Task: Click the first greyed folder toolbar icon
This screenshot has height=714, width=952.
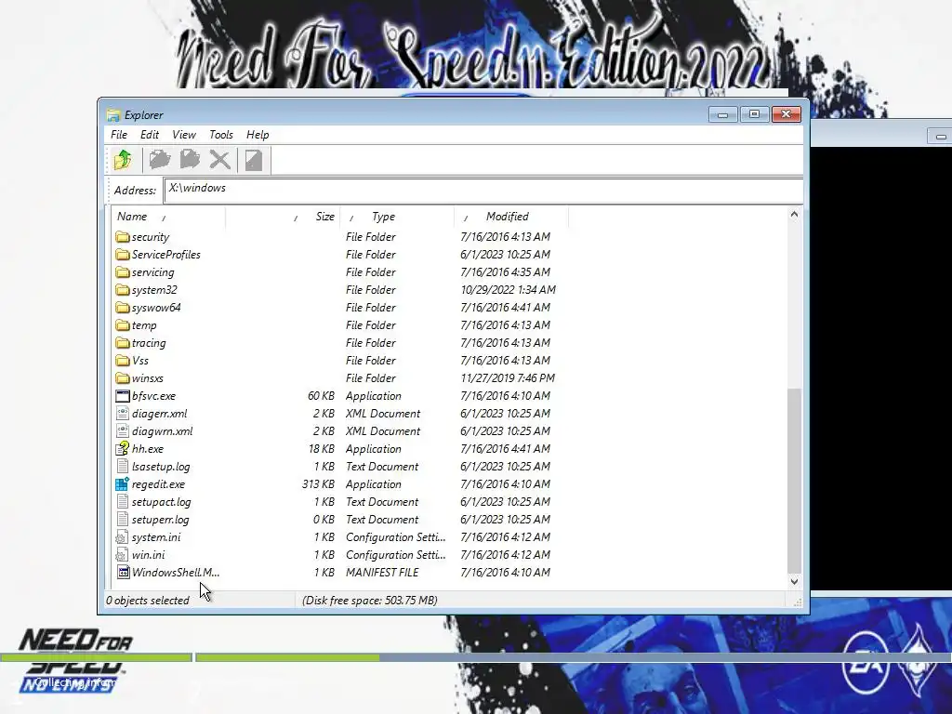Action: (160, 160)
